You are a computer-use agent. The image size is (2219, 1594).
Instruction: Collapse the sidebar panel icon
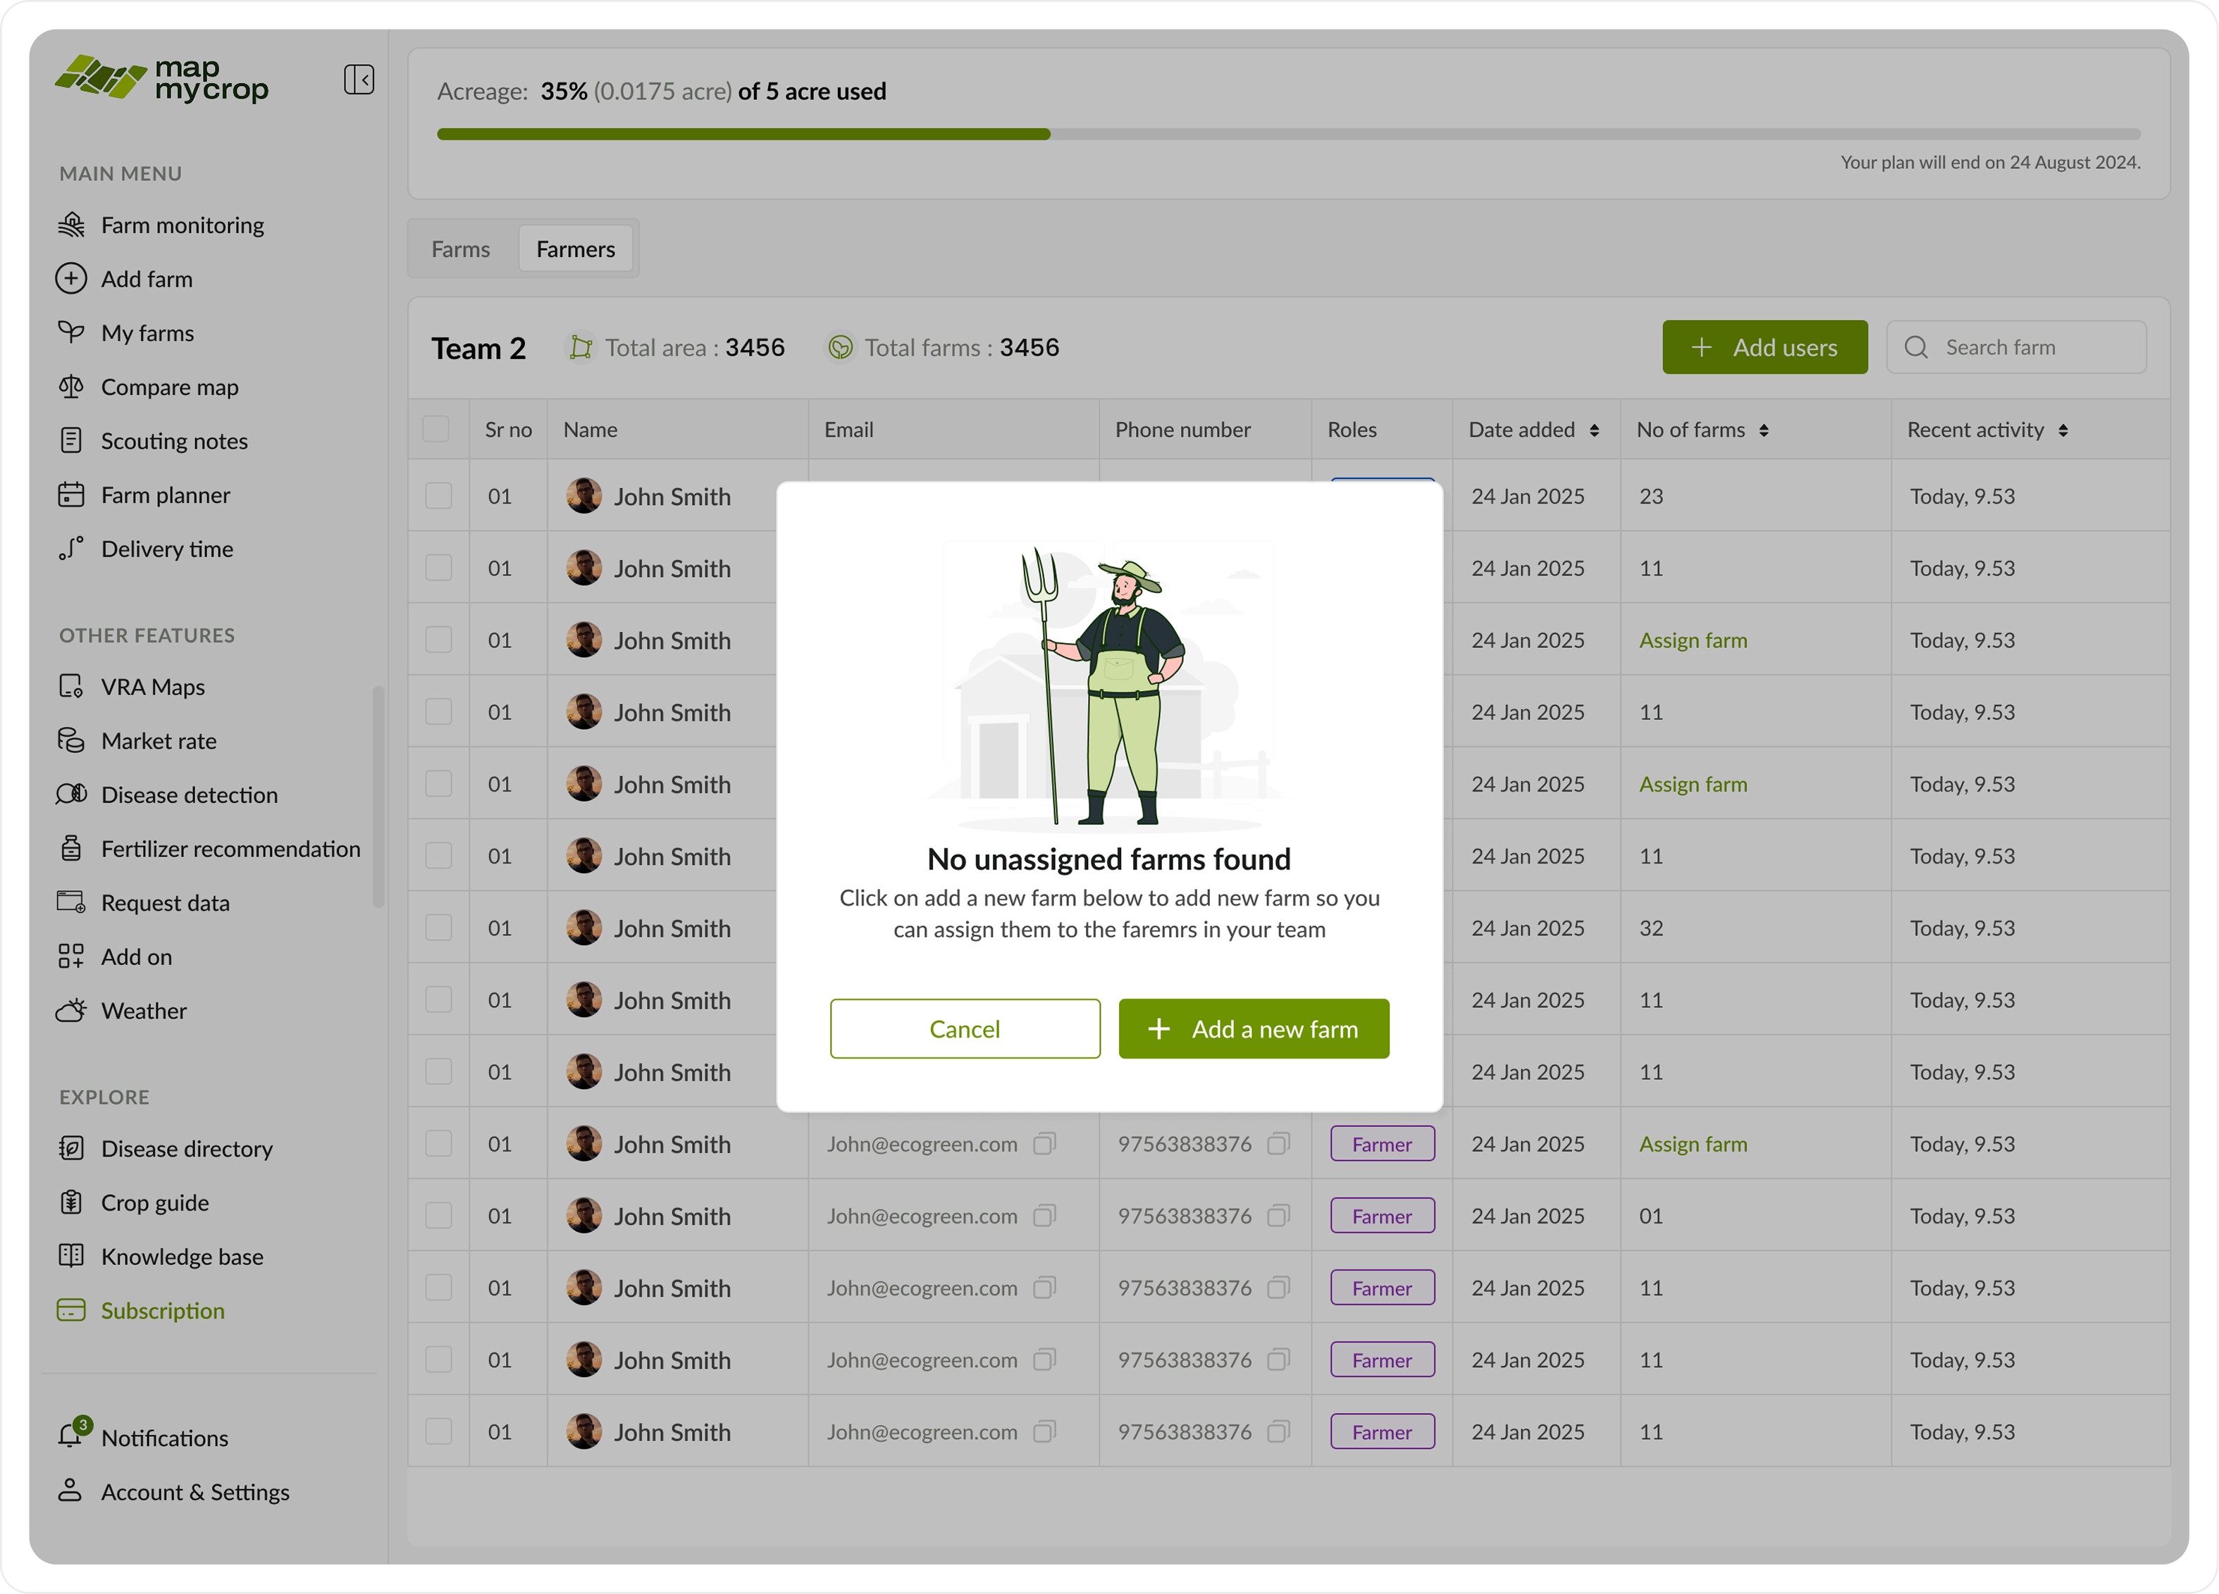[x=358, y=79]
